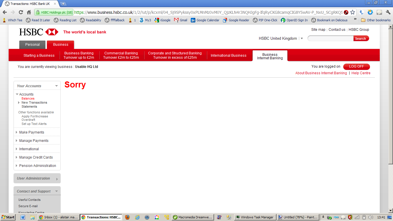Open Set up Text Alerts
393x221 pixels.
coord(34,124)
